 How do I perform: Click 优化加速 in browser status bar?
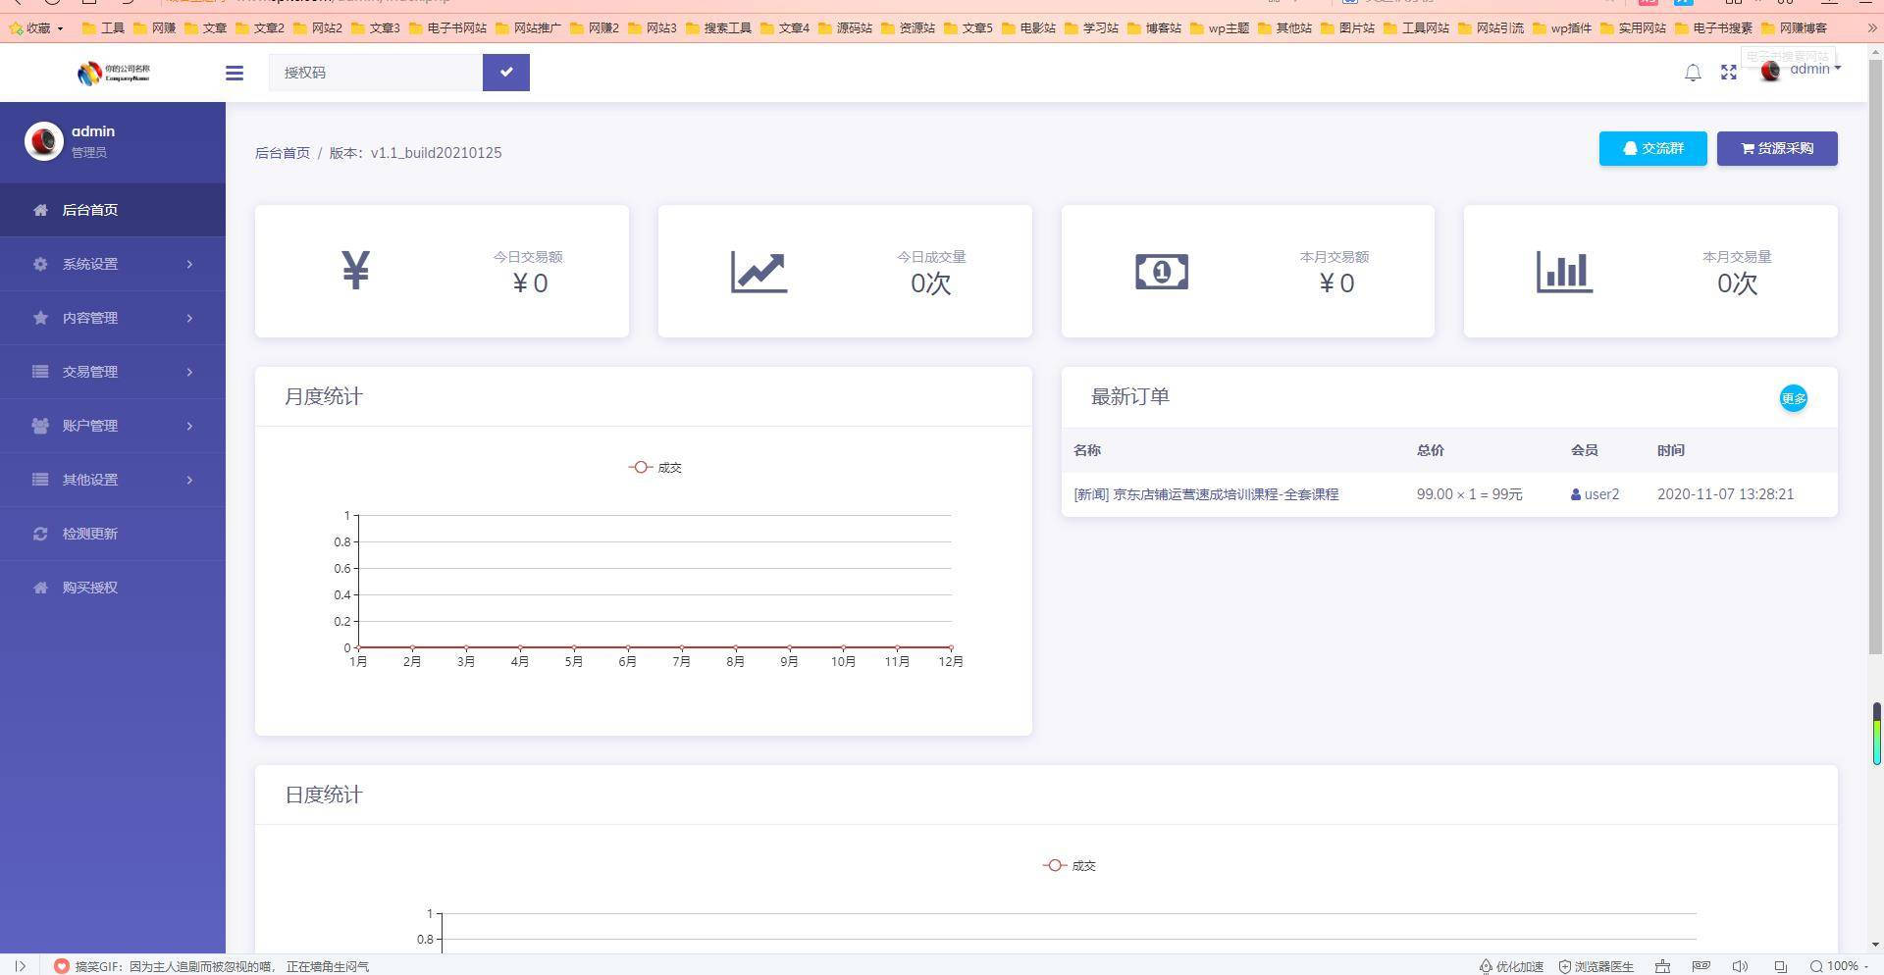pos(1511,966)
